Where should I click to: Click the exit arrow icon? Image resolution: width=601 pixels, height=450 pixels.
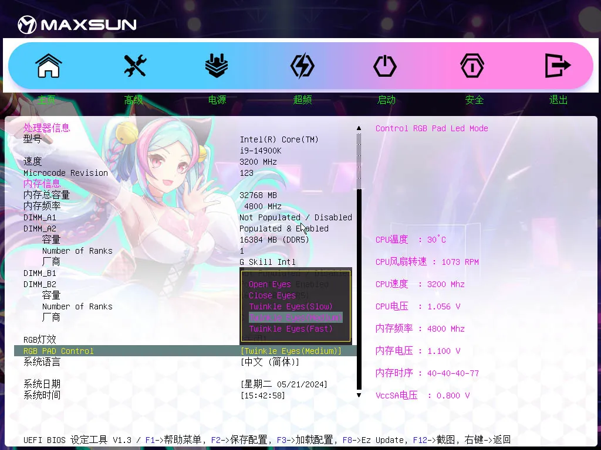pos(558,66)
